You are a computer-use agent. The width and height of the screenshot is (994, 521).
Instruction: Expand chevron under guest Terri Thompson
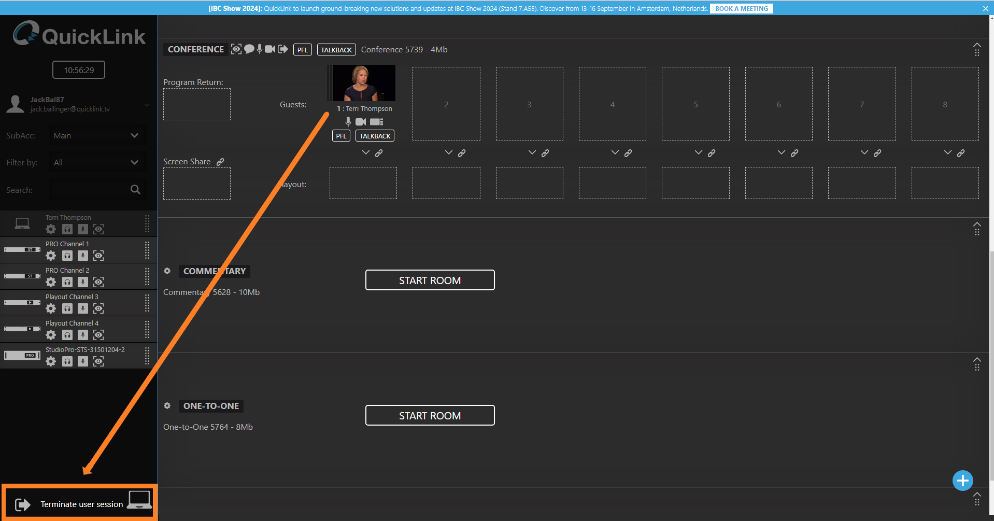point(366,152)
